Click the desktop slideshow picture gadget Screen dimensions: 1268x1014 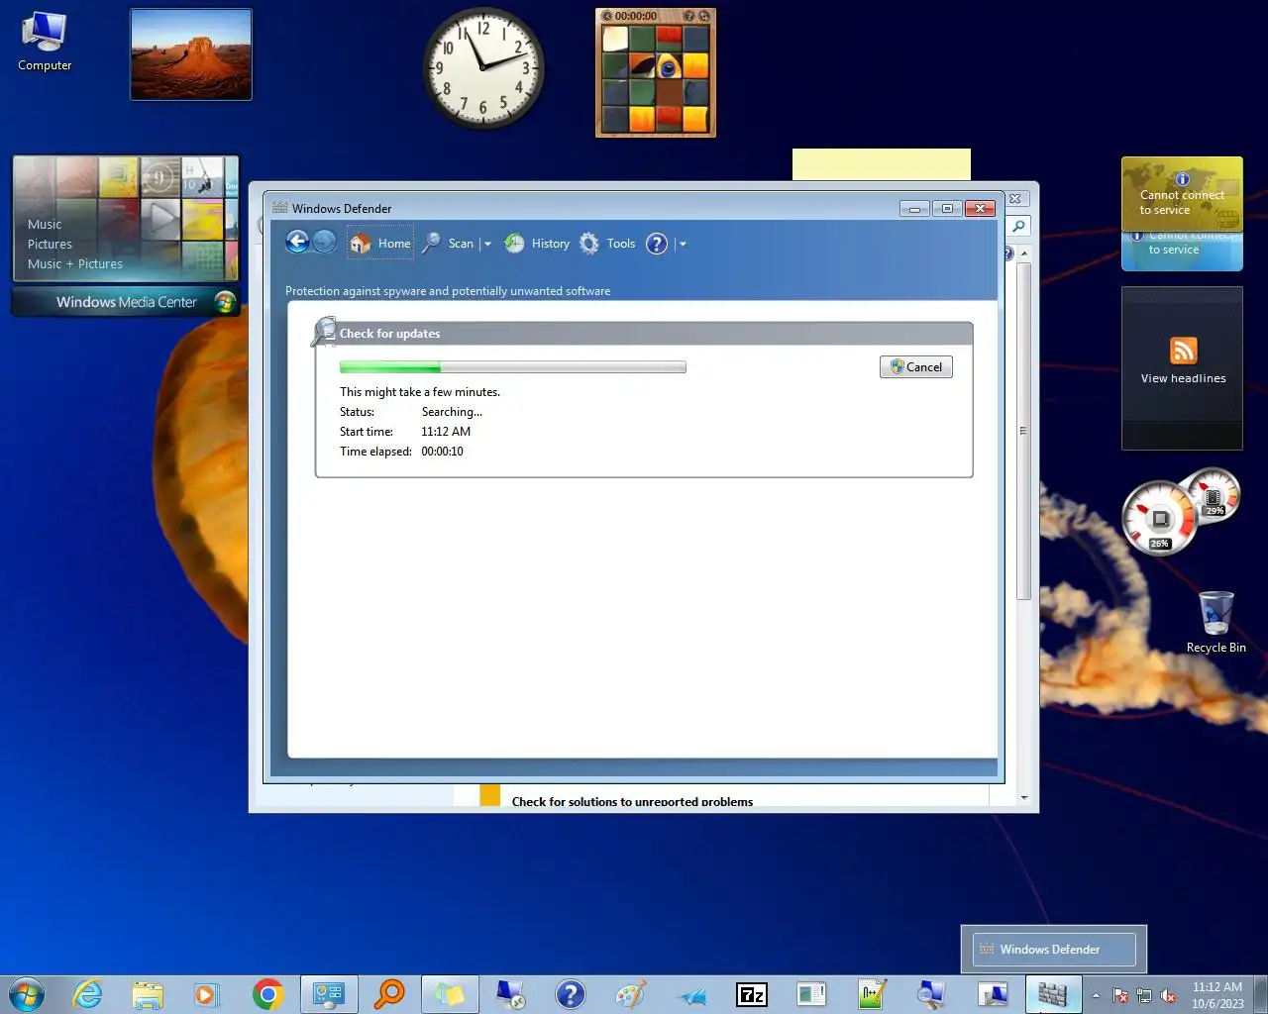pyautogui.click(x=191, y=54)
